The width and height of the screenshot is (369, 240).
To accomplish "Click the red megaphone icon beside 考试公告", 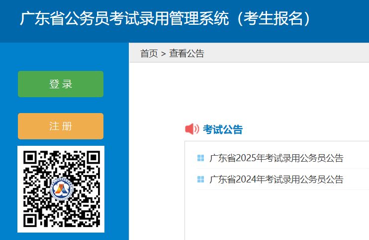I will pos(192,129).
